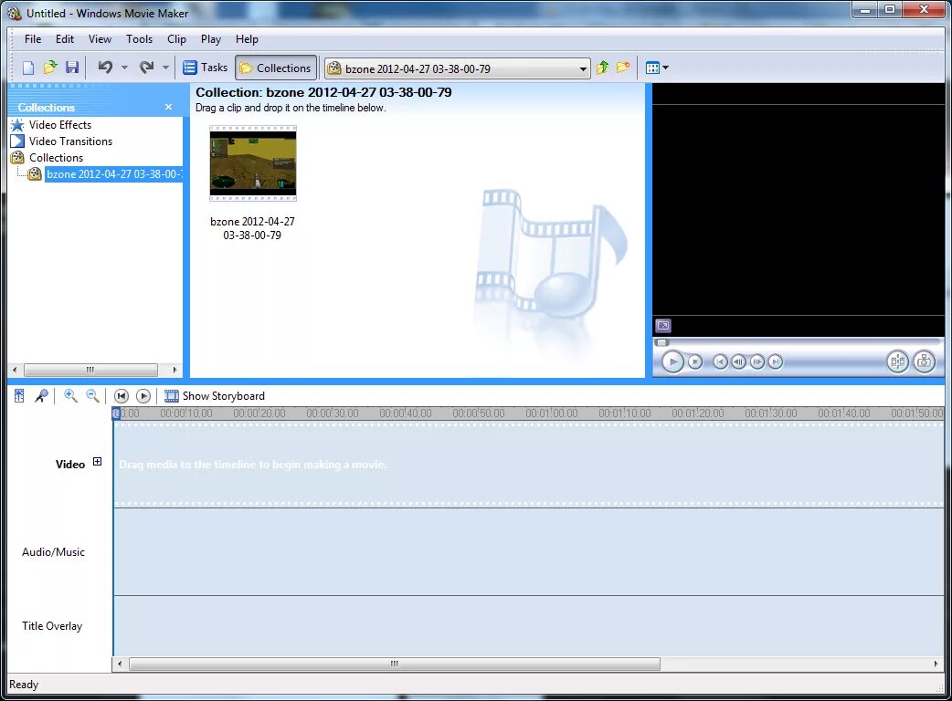Open audio levels icon on timeline toolbar
952x701 pixels.
point(19,396)
